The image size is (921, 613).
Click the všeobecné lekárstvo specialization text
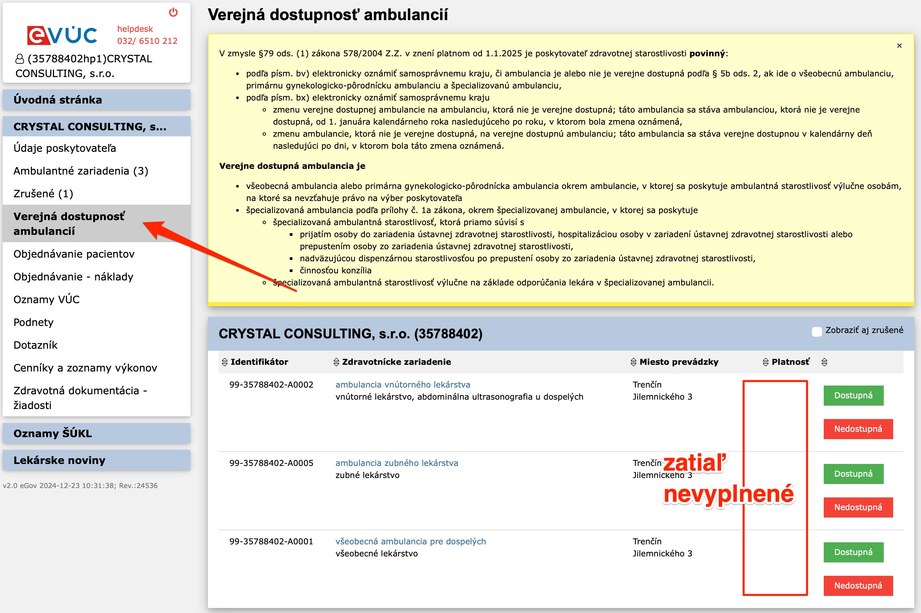coord(377,554)
